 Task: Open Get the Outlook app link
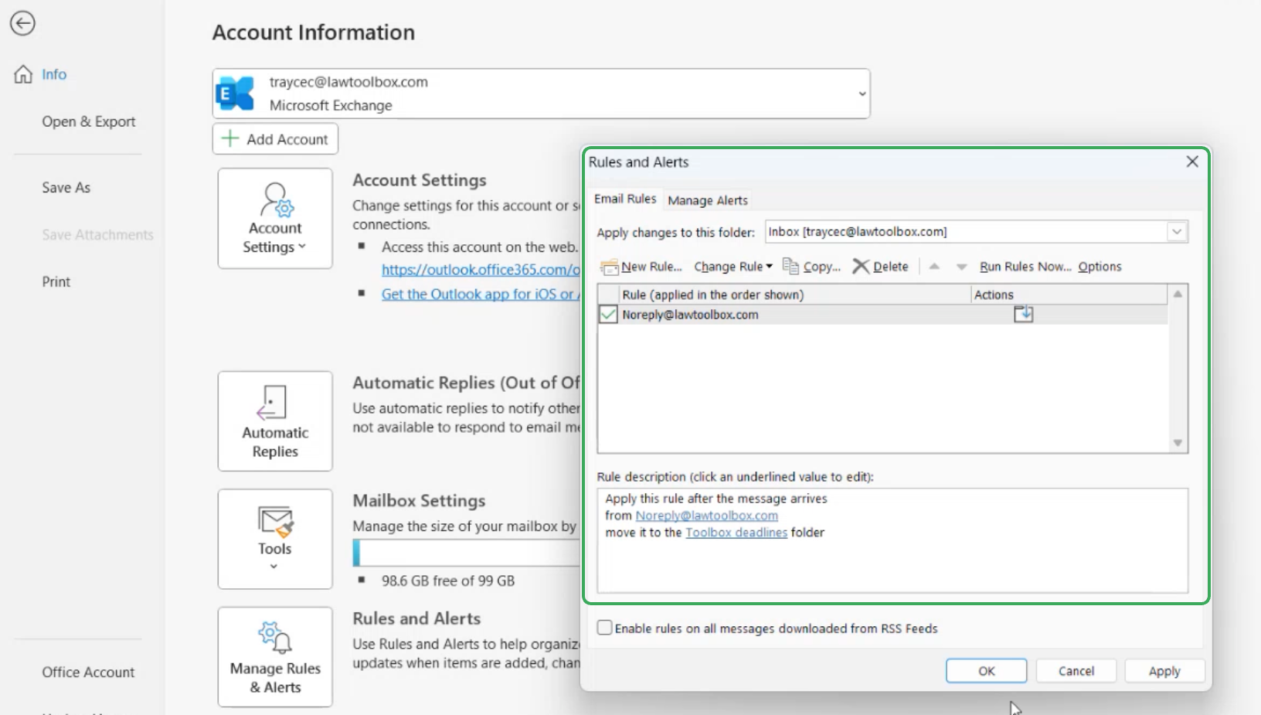pos(481,295)
